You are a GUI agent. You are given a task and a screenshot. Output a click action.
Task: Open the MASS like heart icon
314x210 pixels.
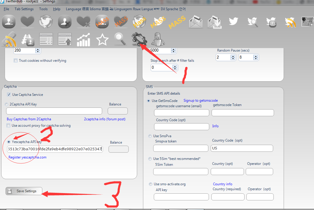121,22
